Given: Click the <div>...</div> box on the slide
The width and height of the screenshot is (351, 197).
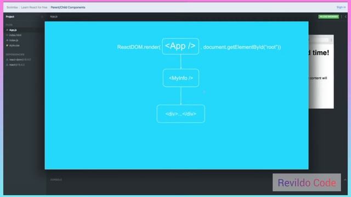Looking at the screenshot, I should 181,114.
